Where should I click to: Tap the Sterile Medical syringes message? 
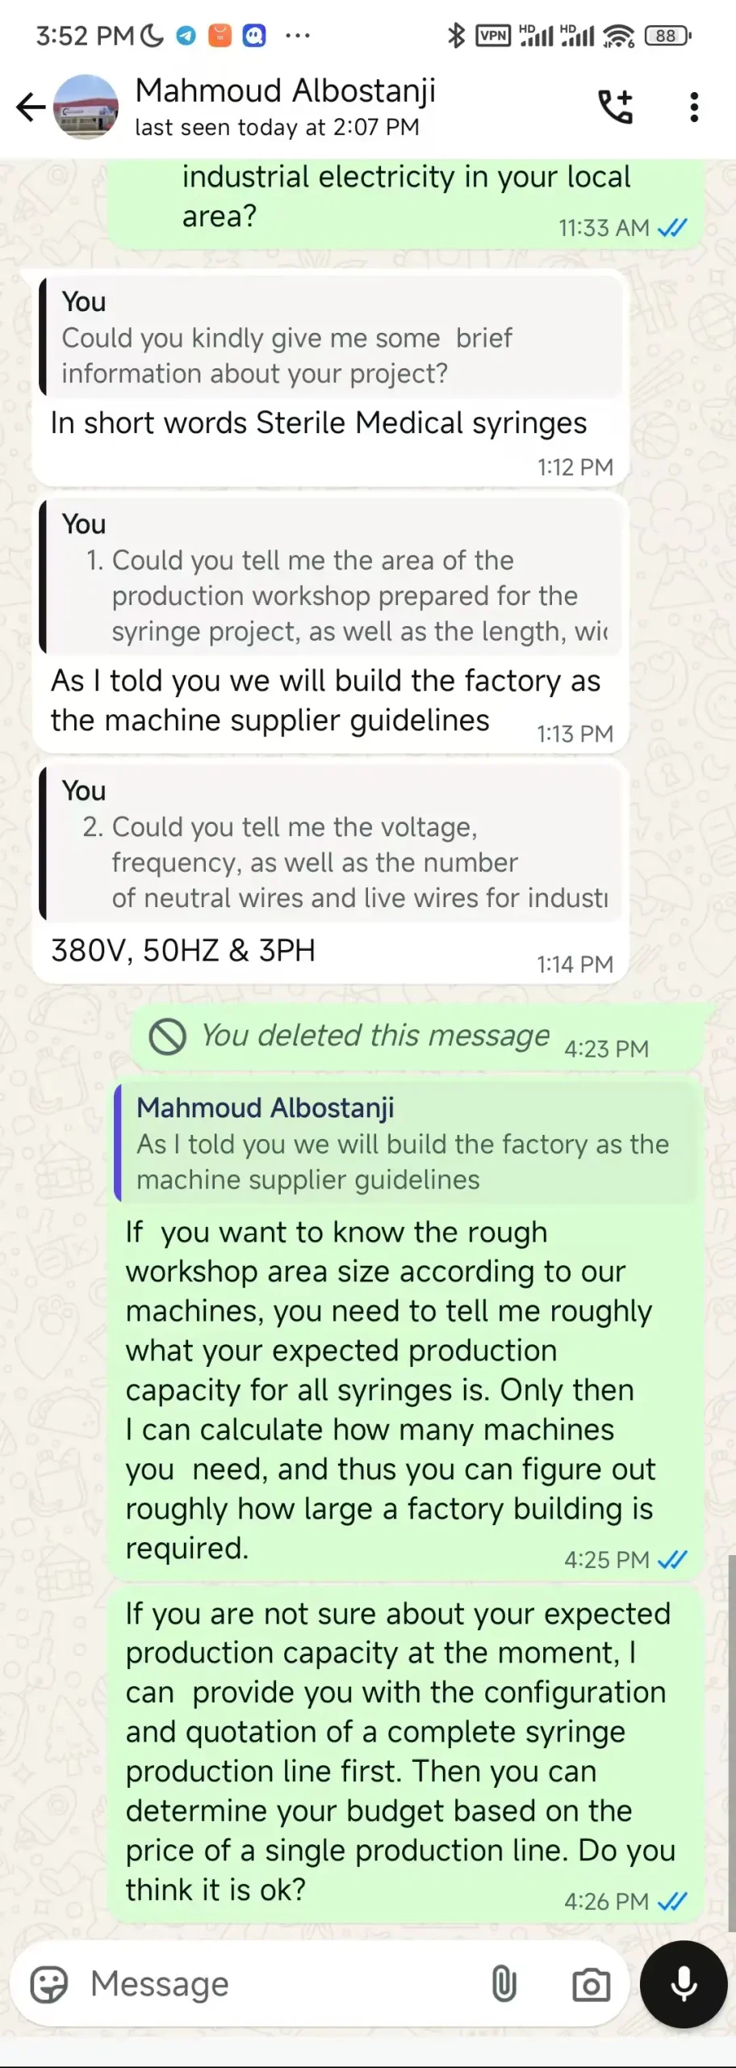click(319, 423)
